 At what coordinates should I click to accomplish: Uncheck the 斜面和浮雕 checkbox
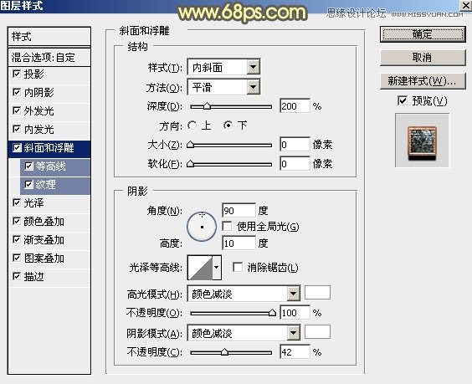coord(17,147)
